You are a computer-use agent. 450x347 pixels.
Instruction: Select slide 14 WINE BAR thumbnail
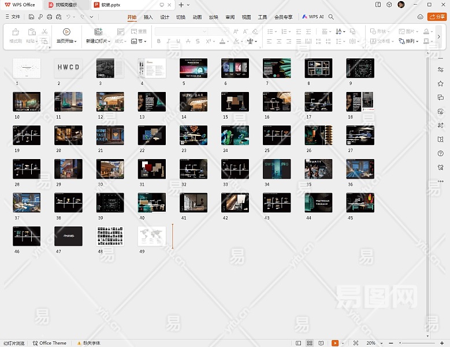click(x=194, y=102)
